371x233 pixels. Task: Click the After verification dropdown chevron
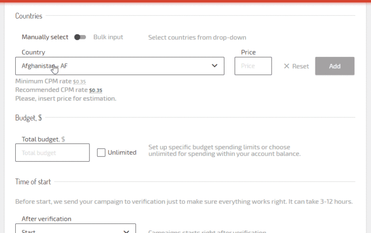click(127, 231)
